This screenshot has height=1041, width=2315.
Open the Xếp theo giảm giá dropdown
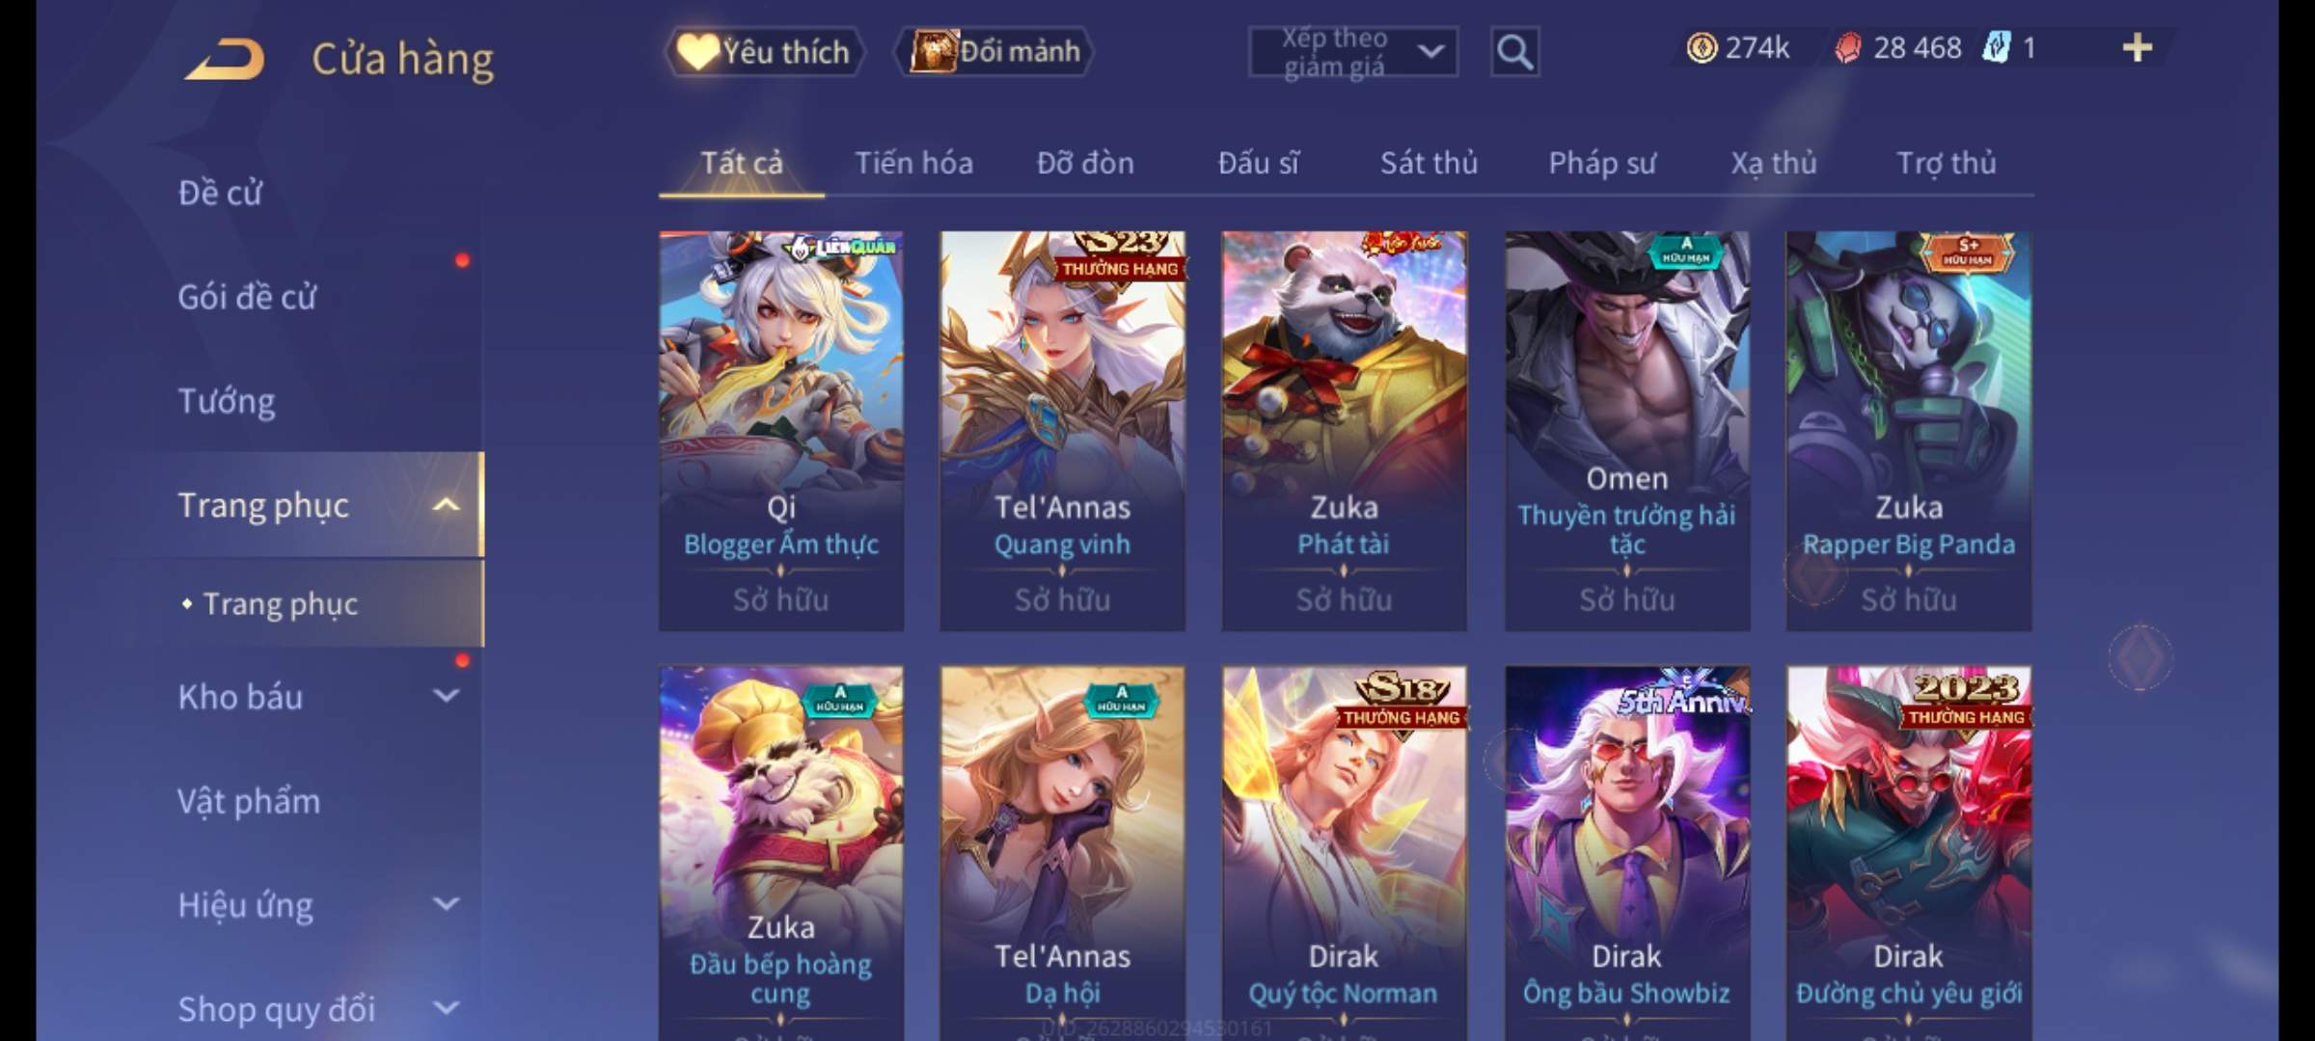coord(1353,52)
